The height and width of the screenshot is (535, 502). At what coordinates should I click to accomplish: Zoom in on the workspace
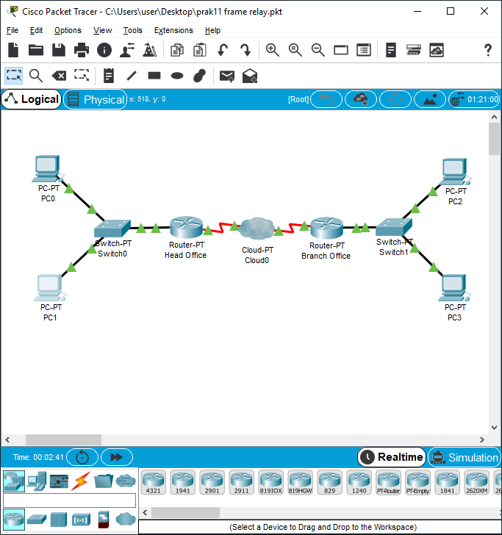click(x=273, y=50)
